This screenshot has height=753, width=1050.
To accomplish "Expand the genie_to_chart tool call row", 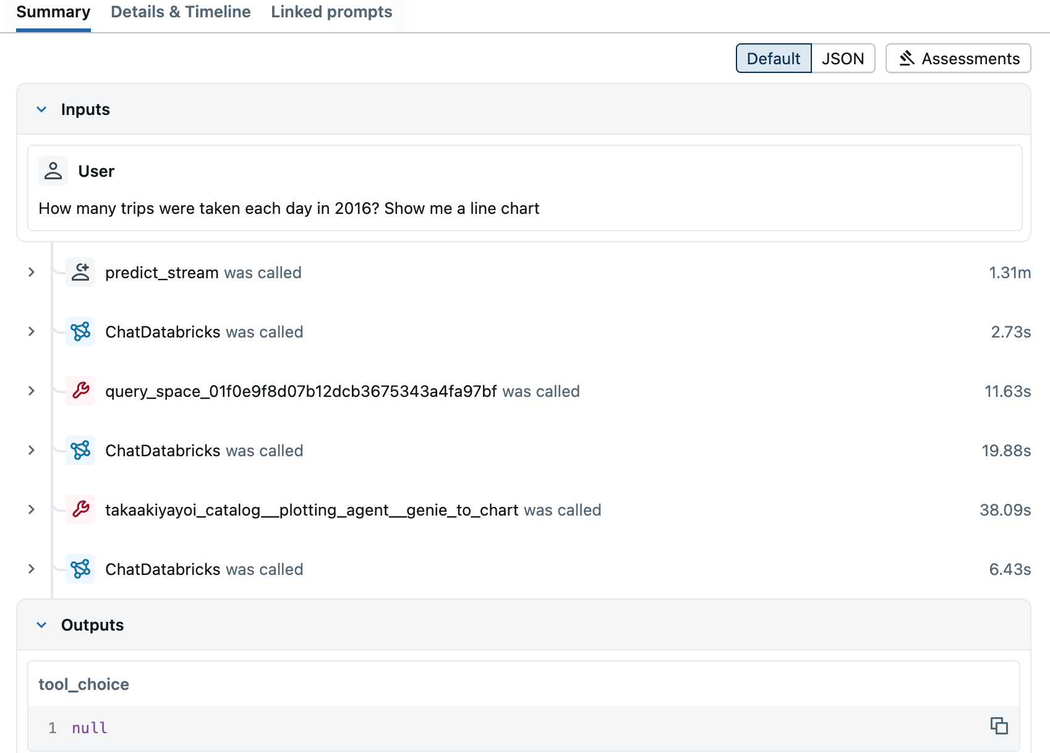I will [31, 509].
